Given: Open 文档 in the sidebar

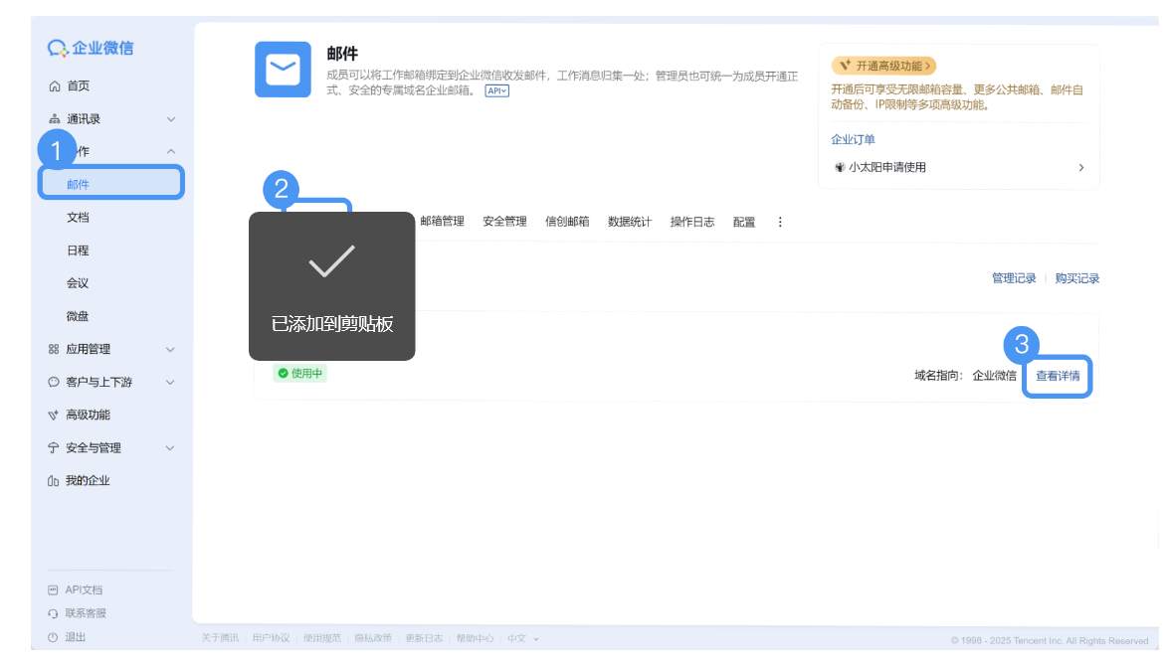Looking at the screenshot, I should pos(79,217).
